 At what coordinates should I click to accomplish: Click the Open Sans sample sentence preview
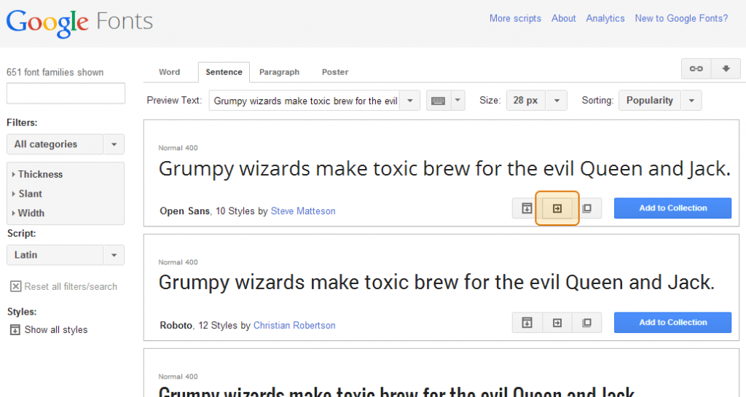point(444,169)
